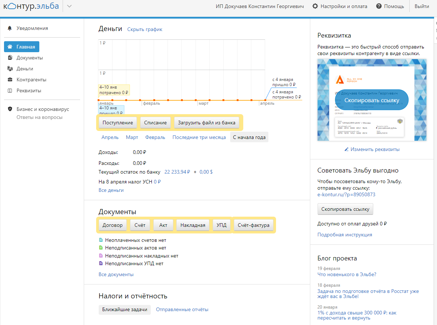Open Реквизиты in the sidebar

tap(29, 90)
